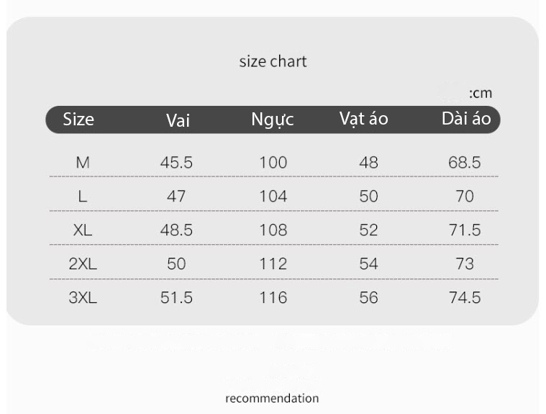Viewport: 546px width, 414px height.
Task: Select the XL size row label
Action: (x=83, y=230)
